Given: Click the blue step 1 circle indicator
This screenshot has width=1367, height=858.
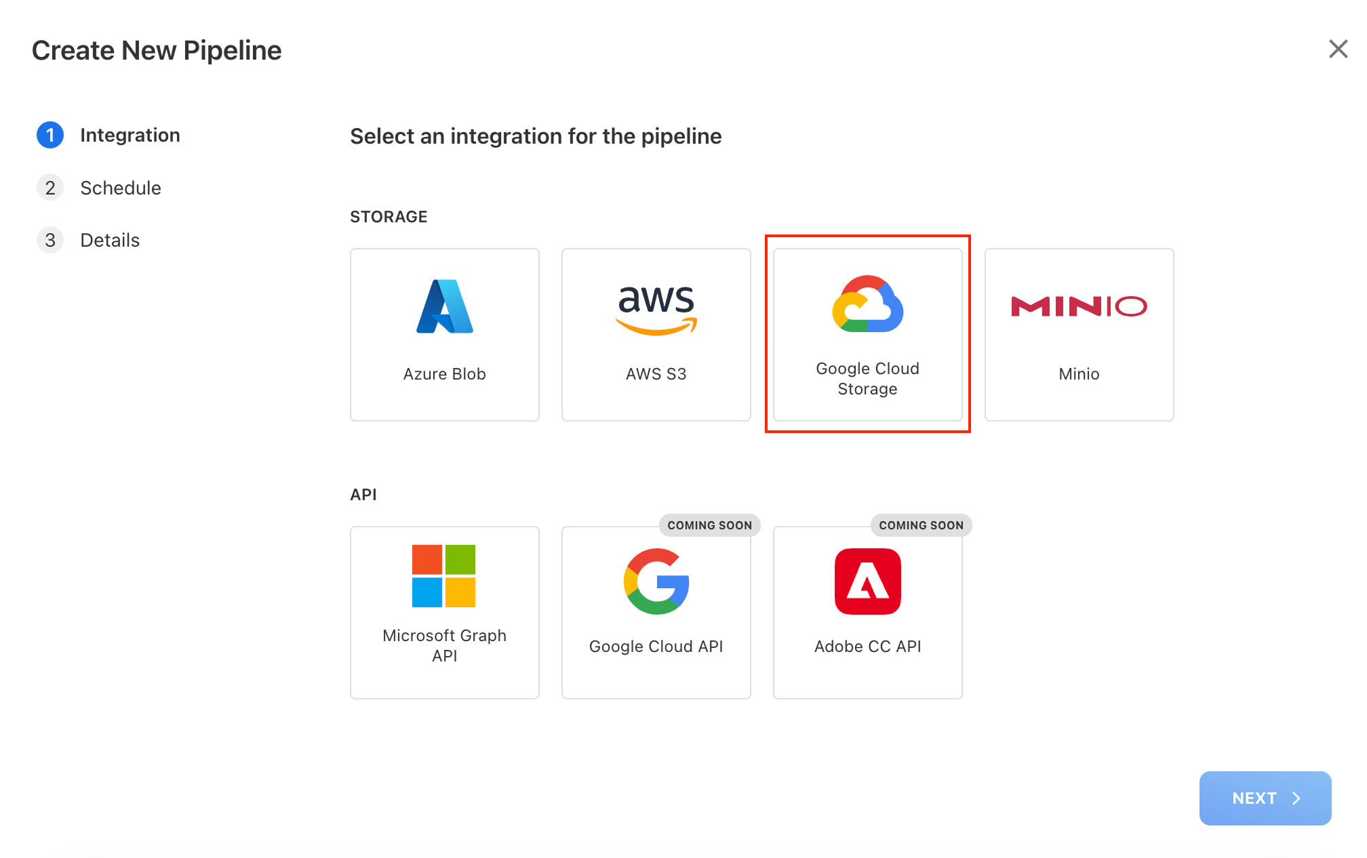Looking at the screenshot, I should click(49, 135).
